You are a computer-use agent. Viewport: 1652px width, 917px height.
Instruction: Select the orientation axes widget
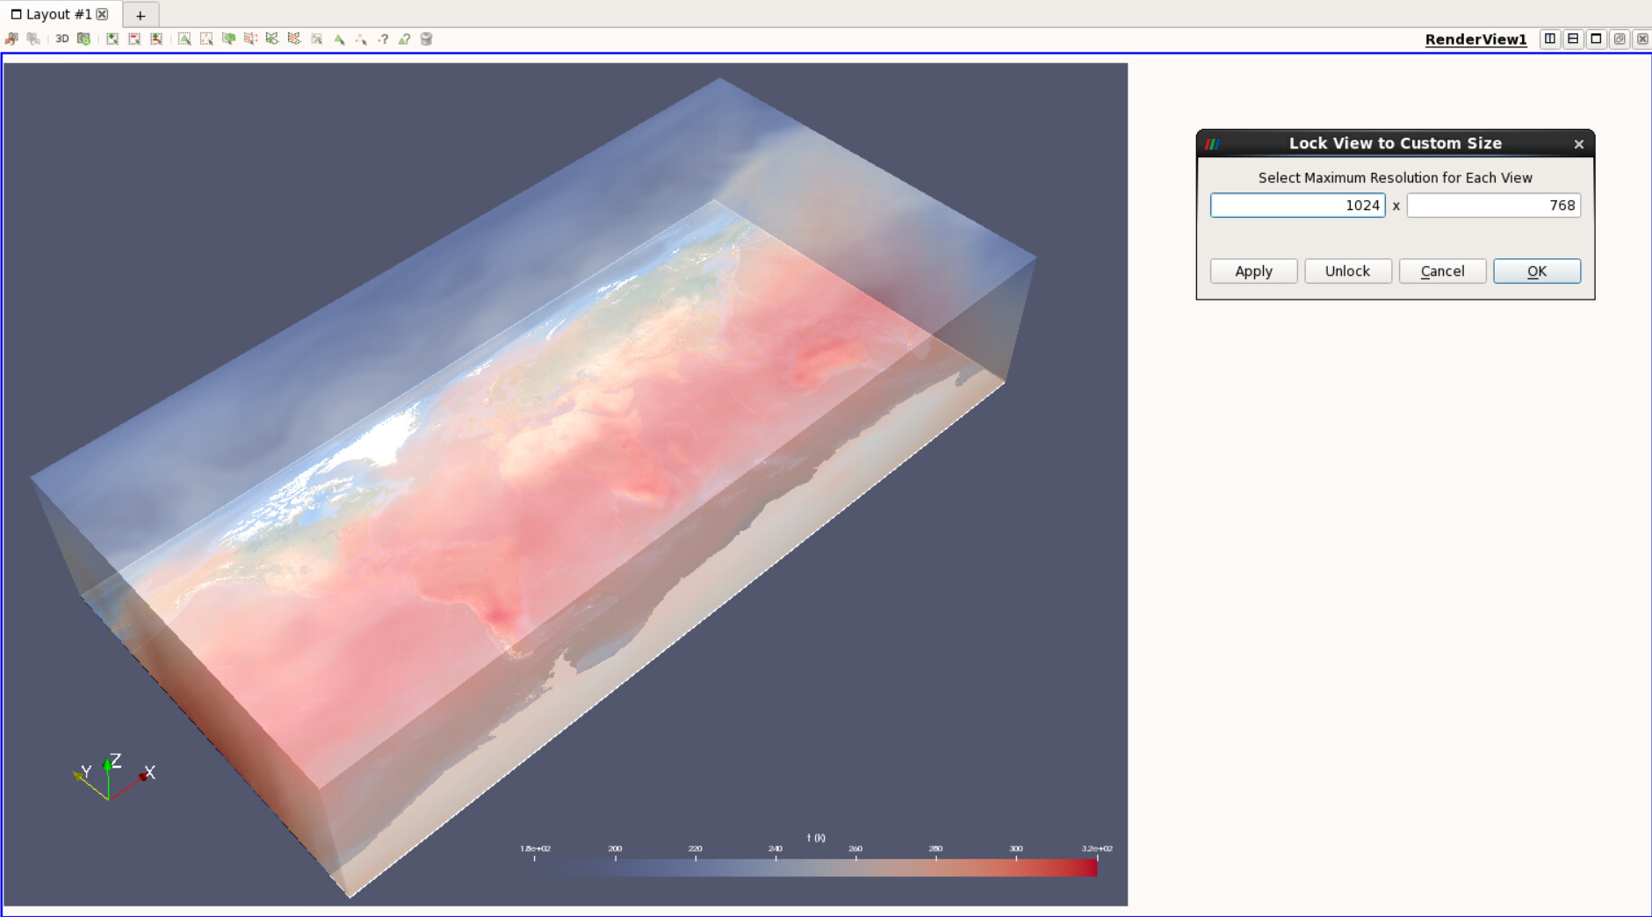pyautogui.click(x=114, y=776)
